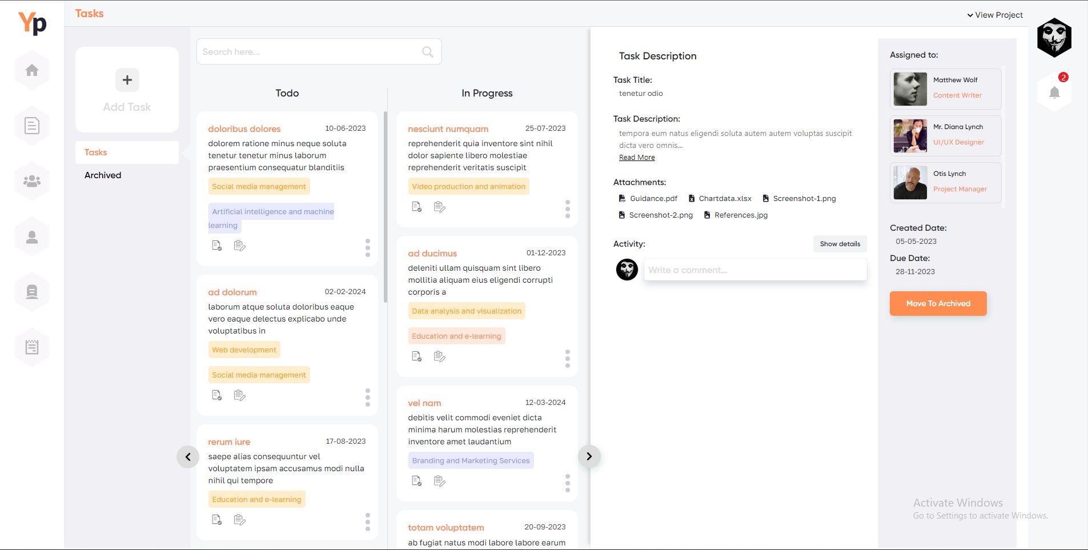Click the Write a comment field
The width and height of the screenshot is (1088, 550).
755,270
